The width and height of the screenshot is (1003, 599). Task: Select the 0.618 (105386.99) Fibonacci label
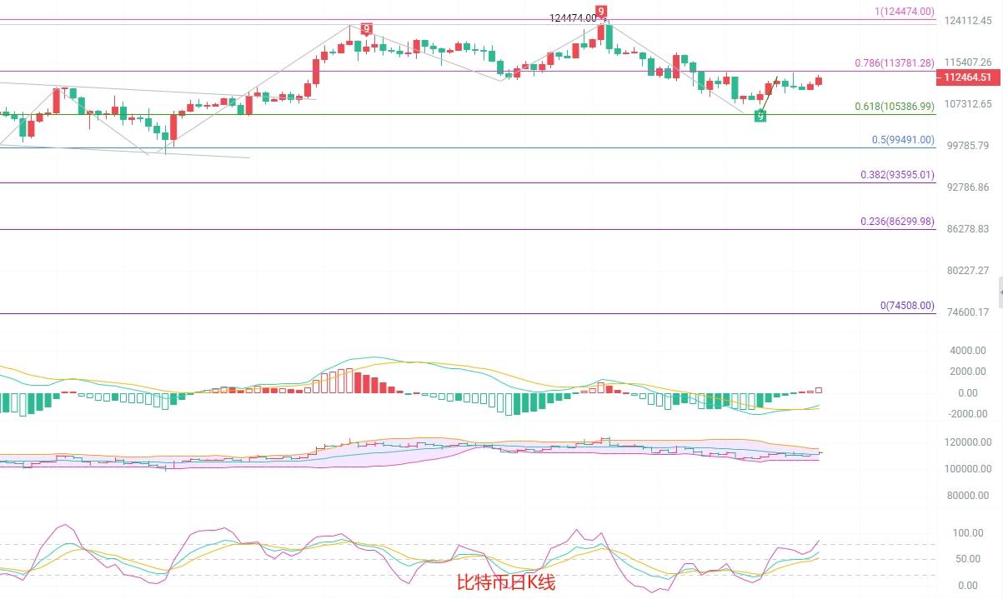(x=895, y=107)
